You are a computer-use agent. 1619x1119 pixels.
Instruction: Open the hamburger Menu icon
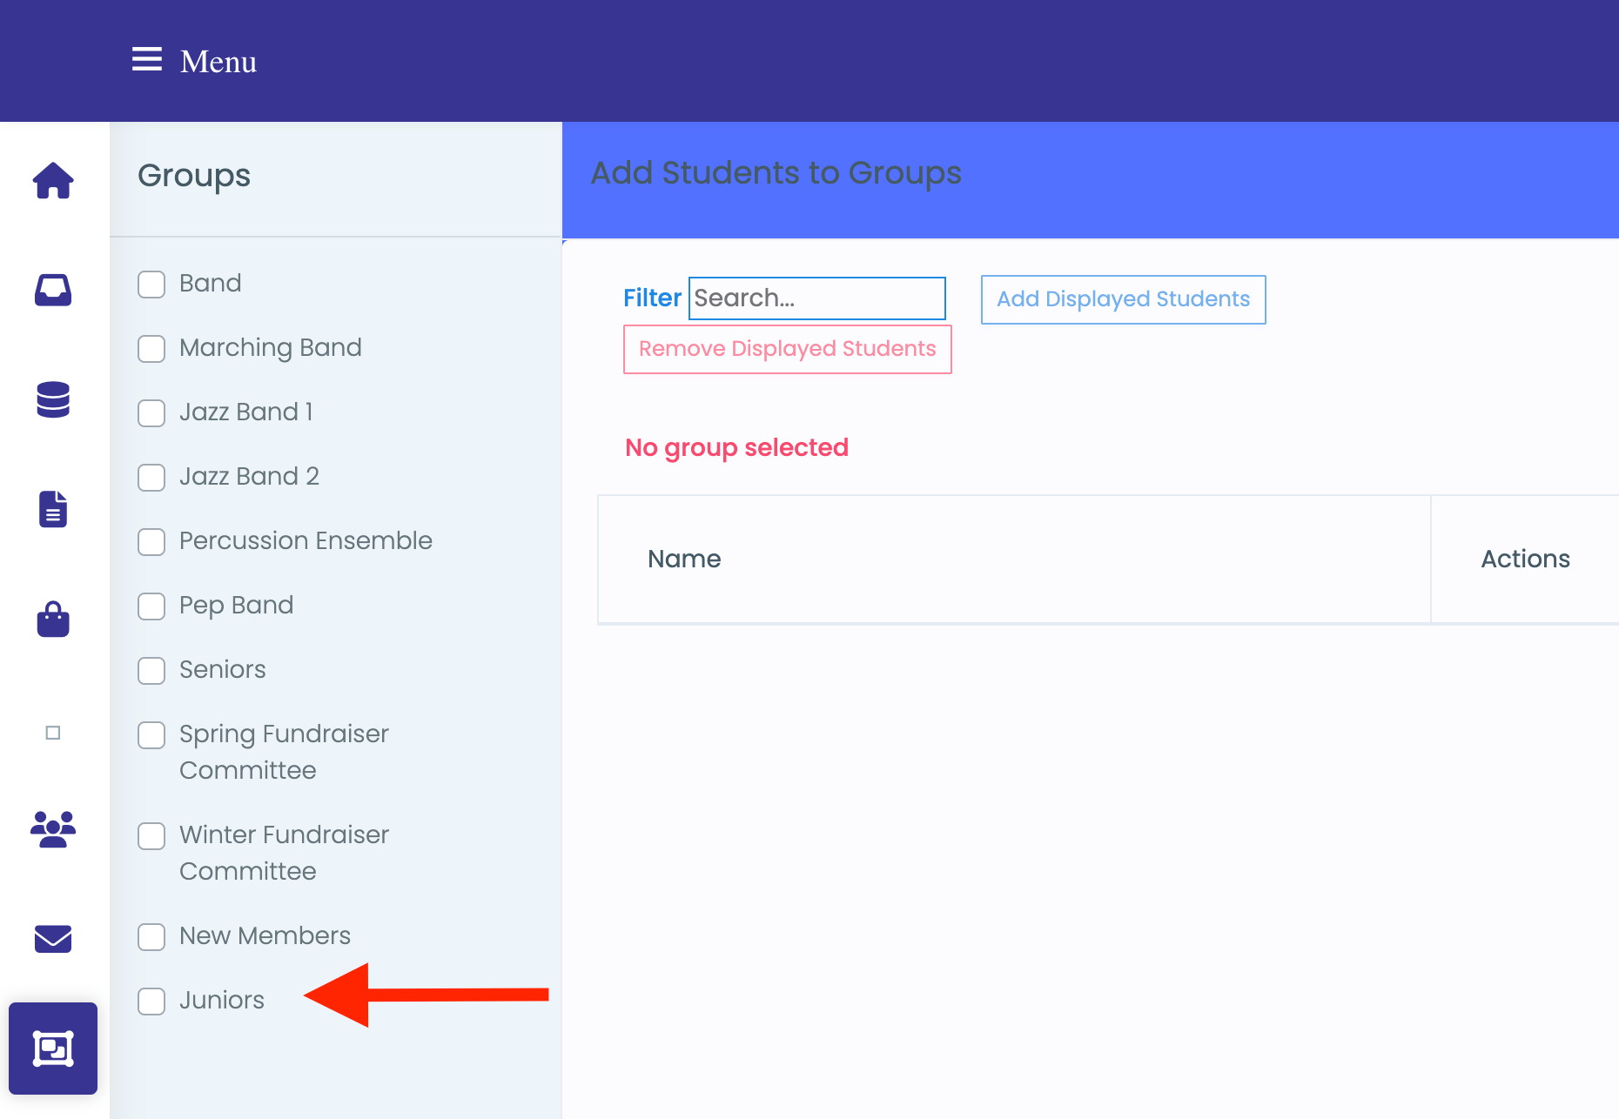pyautogui.click(x=147, y=60)
